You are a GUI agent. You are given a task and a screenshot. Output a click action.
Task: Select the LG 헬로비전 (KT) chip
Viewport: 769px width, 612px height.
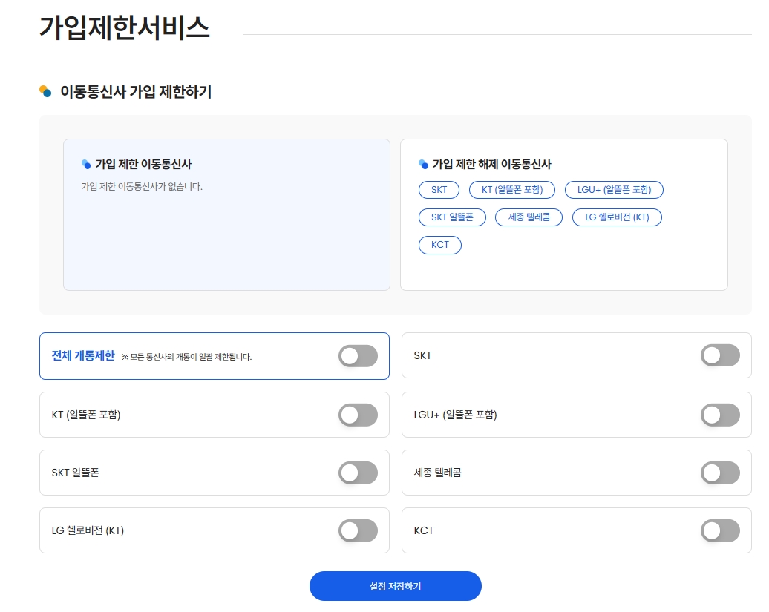click(x=616, y=217)
